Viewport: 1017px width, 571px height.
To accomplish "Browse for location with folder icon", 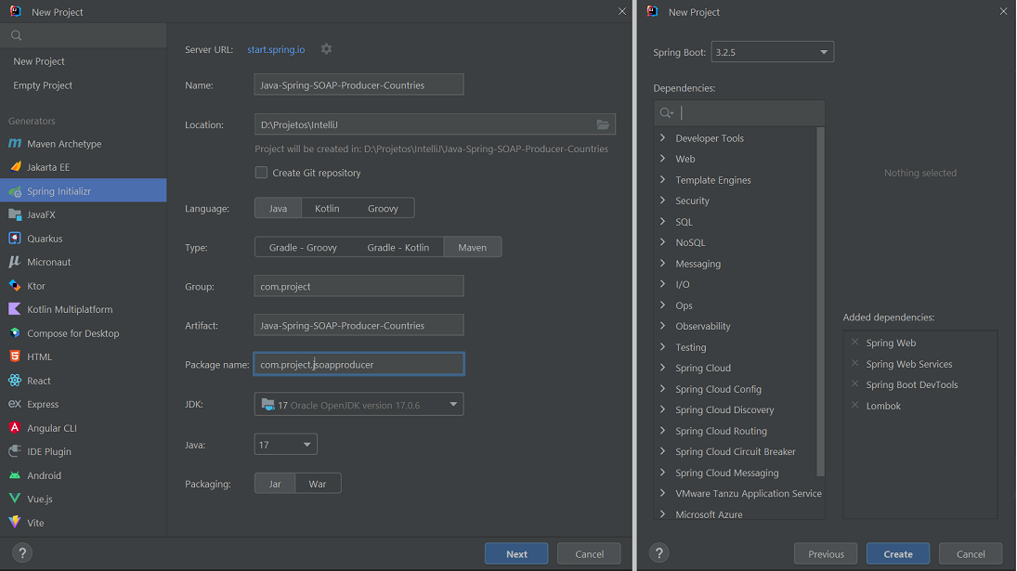I will [603, 124].
